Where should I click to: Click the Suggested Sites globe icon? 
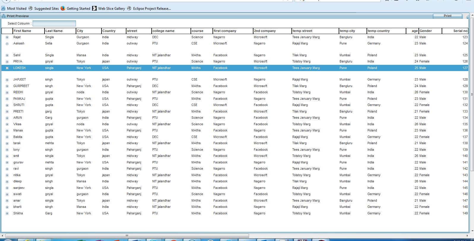31,9
